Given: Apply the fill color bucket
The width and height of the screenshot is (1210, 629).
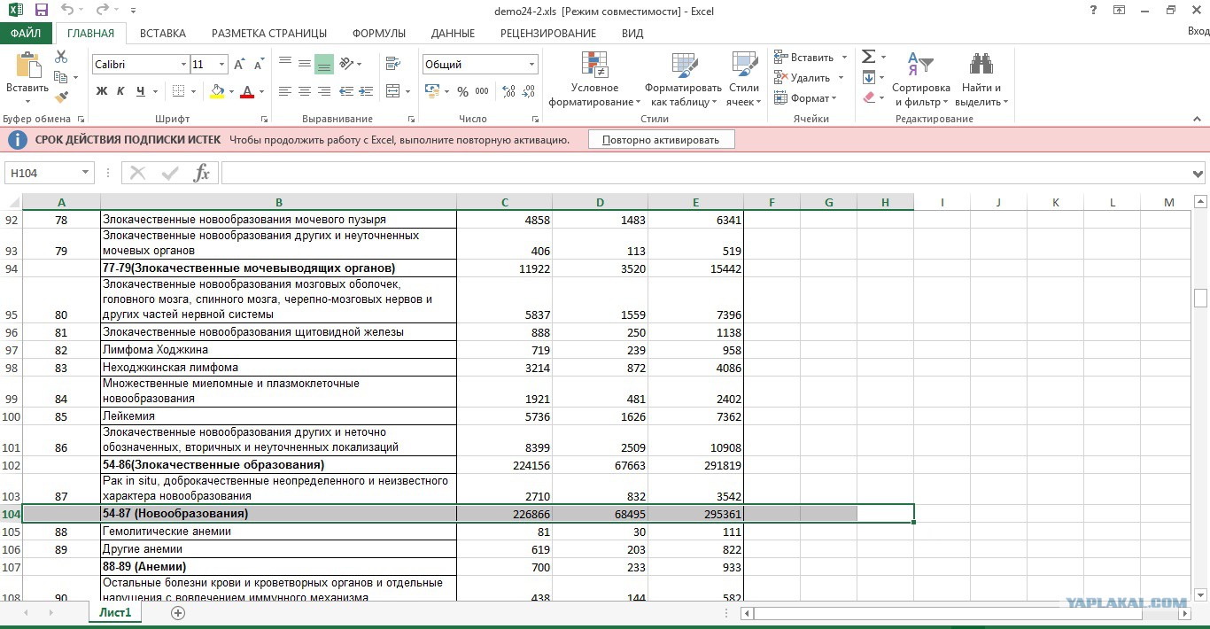Looking at the screenshot, I should tap(218, 91).
